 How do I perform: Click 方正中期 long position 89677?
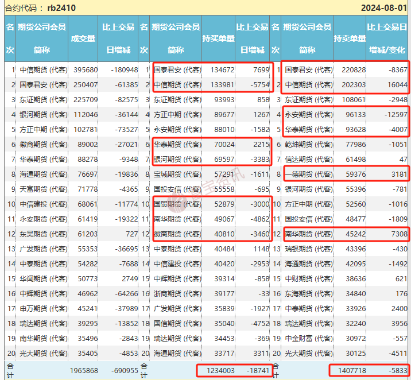click(224, 115)
